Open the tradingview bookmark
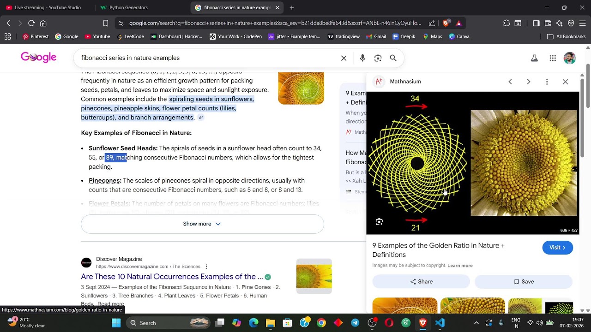 coord(344,36)
